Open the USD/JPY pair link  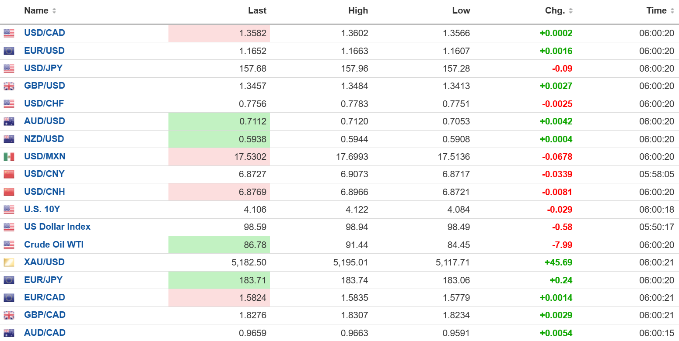[43, 68]
